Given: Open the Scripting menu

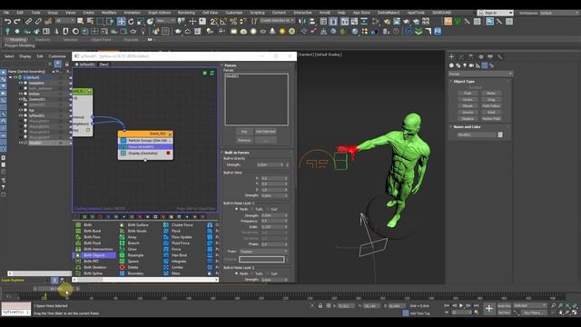Looking at the screenshot, I should 257,13.
